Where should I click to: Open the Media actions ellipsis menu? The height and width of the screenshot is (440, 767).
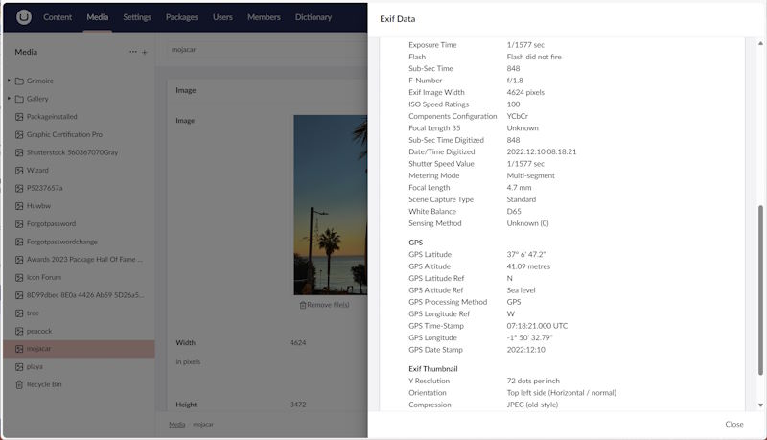[x=133, y=52]
